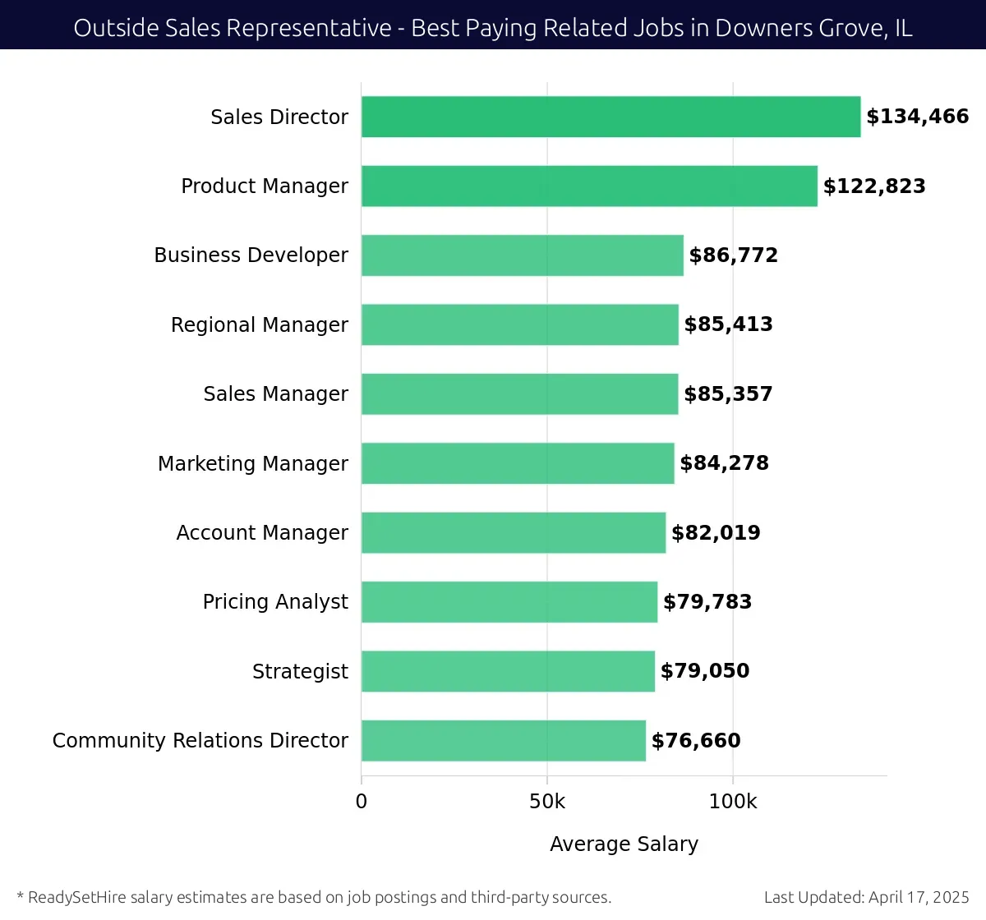Click the Pricing Analyst salary bar
986x920 pixels.
[x=509, y=602]
